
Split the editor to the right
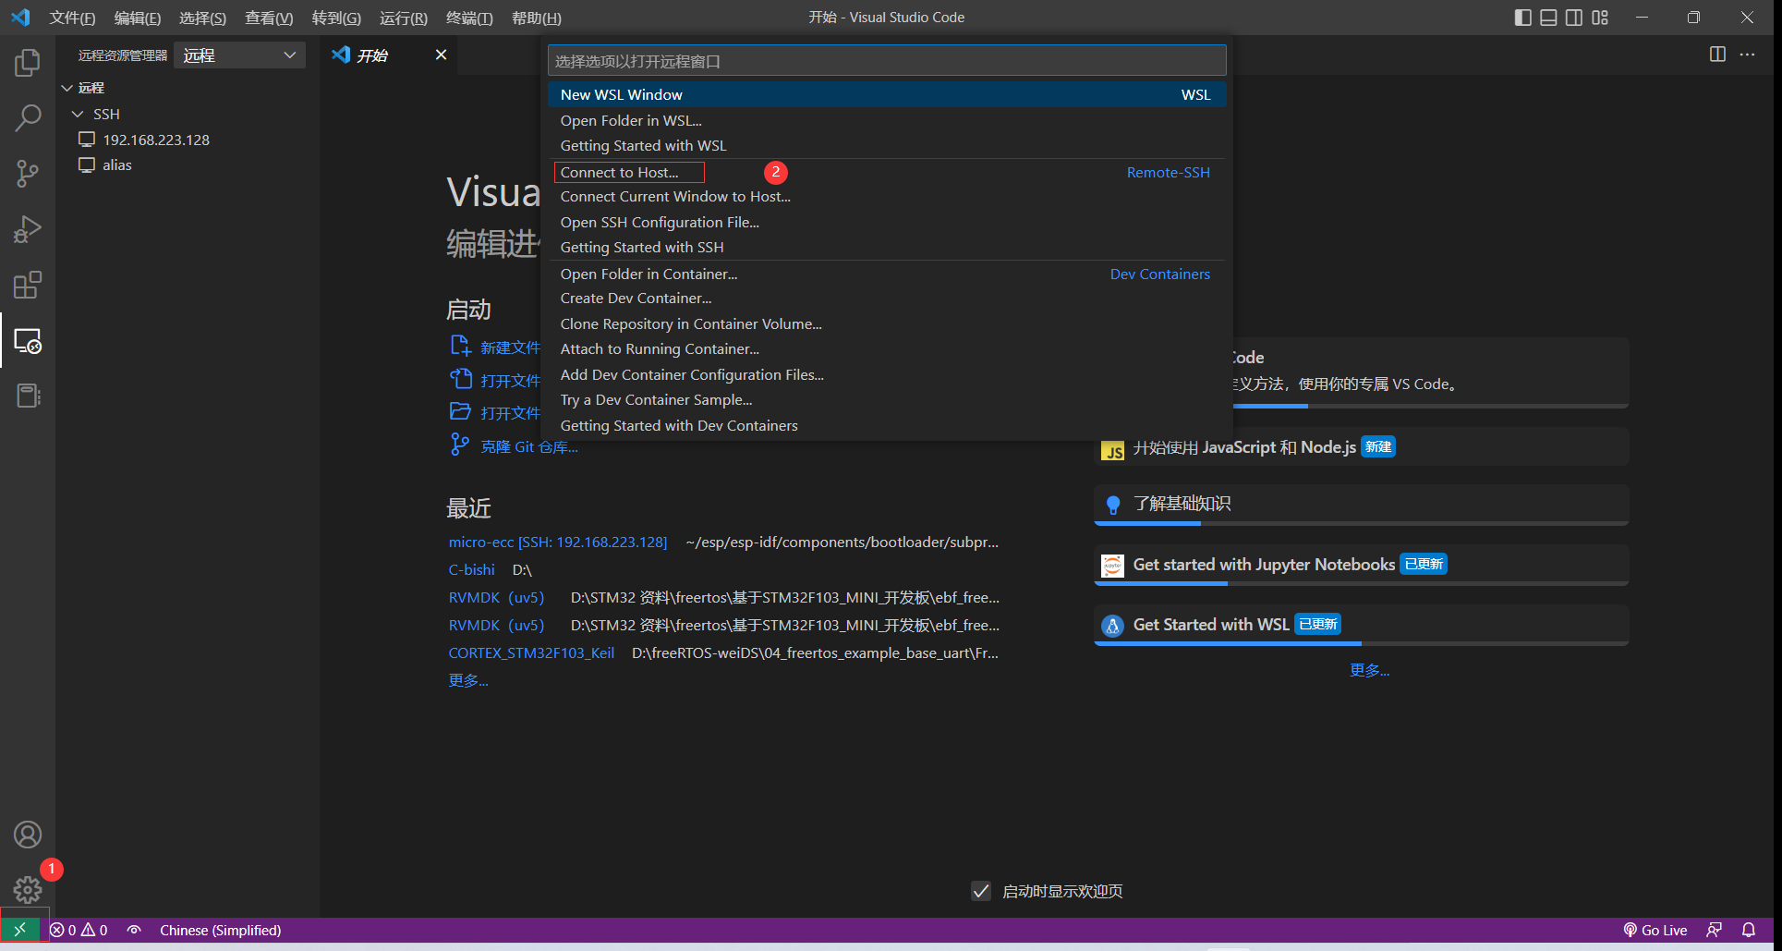point(1717,55)
